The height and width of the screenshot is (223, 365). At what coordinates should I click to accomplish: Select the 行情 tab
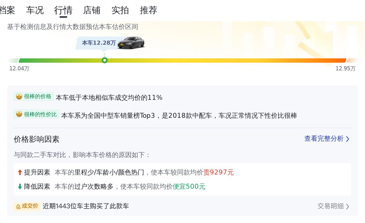[63, 10]
